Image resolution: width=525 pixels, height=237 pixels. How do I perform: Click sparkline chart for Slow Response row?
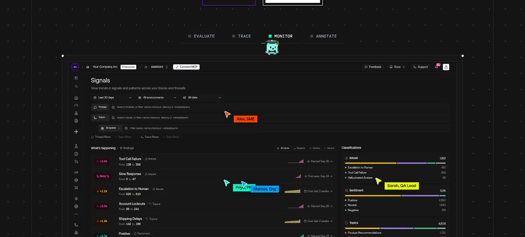coord(298,176)
